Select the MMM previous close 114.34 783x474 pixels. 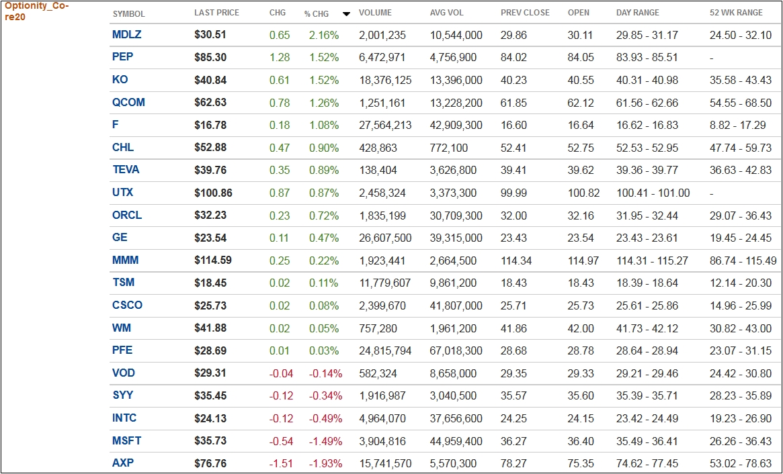click(x=516, y=261)
